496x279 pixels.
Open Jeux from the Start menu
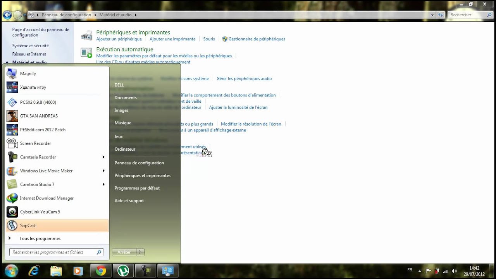[x=119, y=136]
